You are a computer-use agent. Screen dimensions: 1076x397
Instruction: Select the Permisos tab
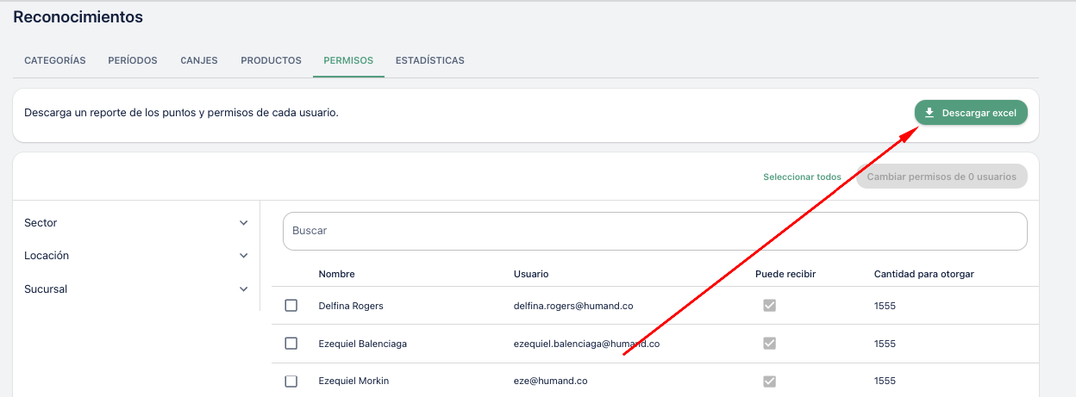348,61
